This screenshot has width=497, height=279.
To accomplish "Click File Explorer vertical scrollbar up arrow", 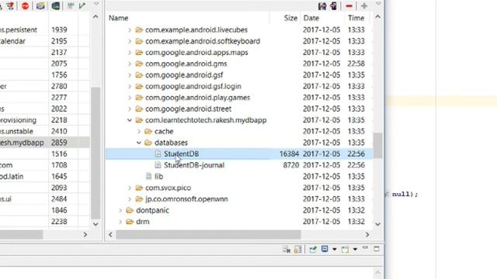I will click(x=377, y=17).
